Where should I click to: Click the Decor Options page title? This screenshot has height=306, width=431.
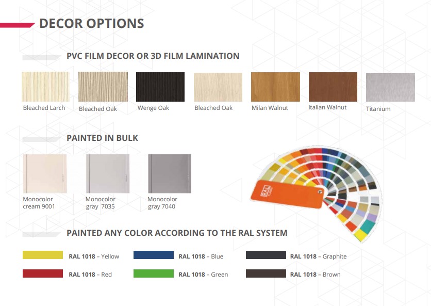(x=92, y=23)
